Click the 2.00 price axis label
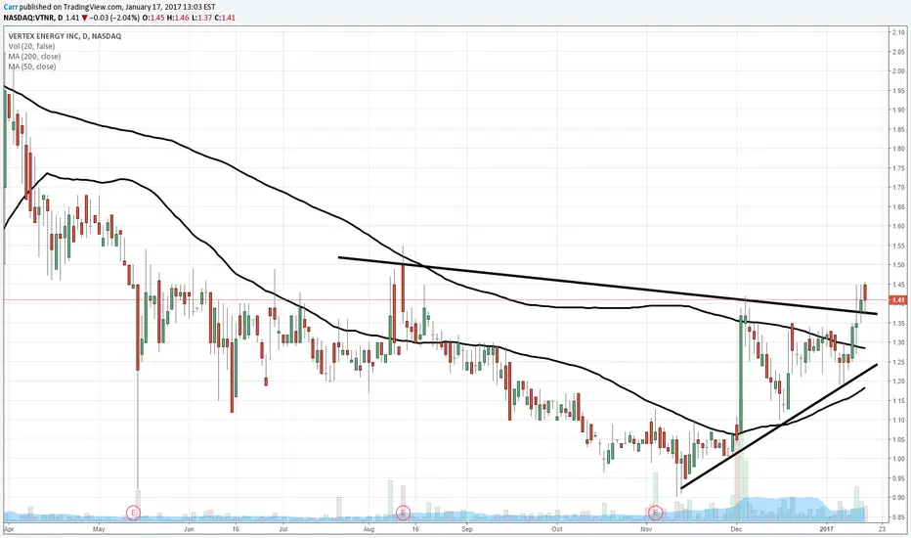The image size is (911, 538). click(898, 71)
